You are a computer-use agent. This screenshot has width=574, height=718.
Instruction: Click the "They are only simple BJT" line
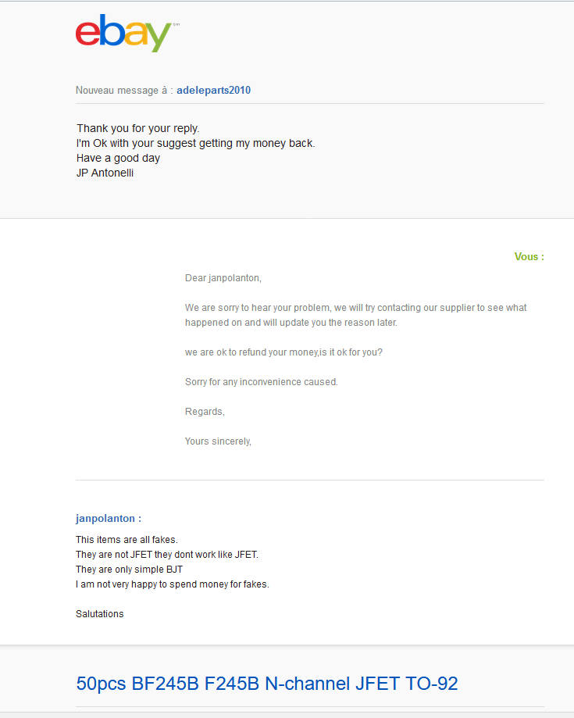(129, 570)
